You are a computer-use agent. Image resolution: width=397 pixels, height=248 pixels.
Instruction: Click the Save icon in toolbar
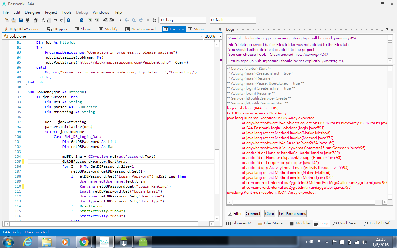tap(21, 20)
